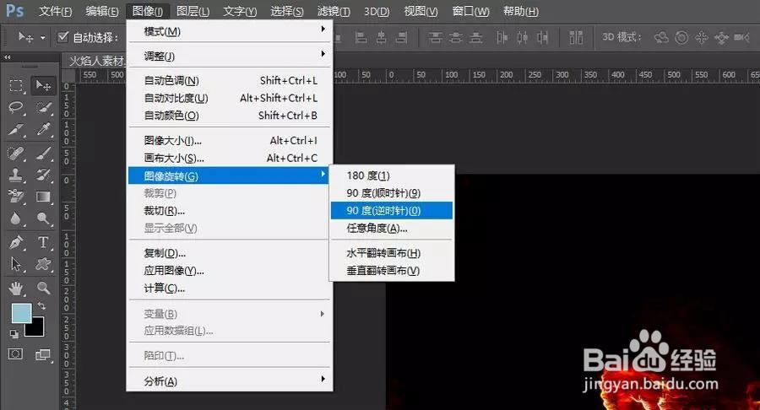The height and width of the screenshot is (410, 760).
Task: Click the distribute right edges icon
Action: (x=542, y=37)
